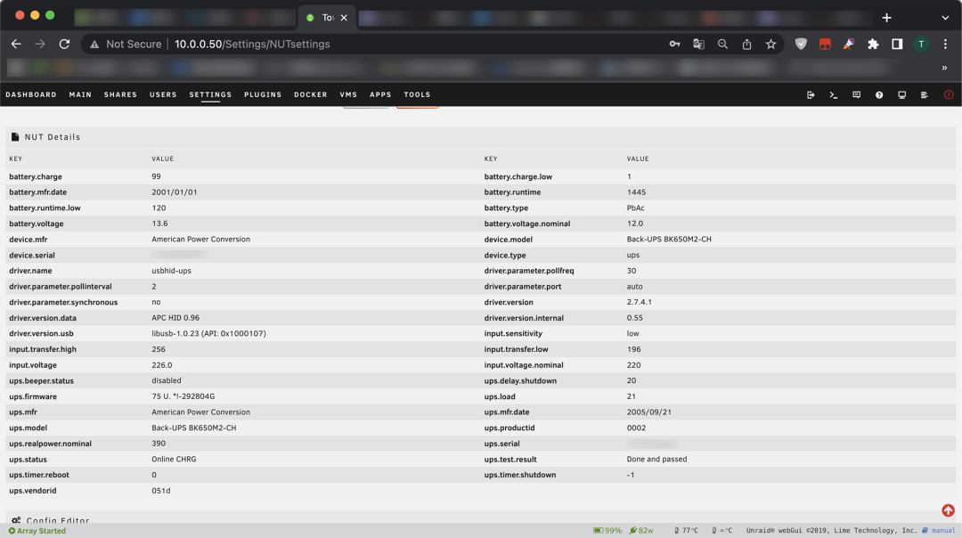
Task: Click the zoom magnifier icon in address bar
Action: coord(722,45)
